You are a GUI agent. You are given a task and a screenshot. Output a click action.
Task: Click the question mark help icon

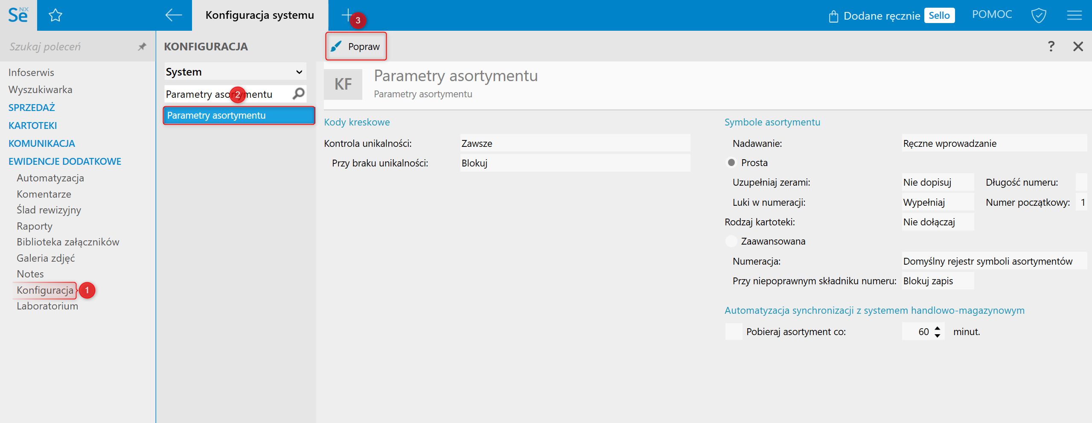pos(1051,46)
